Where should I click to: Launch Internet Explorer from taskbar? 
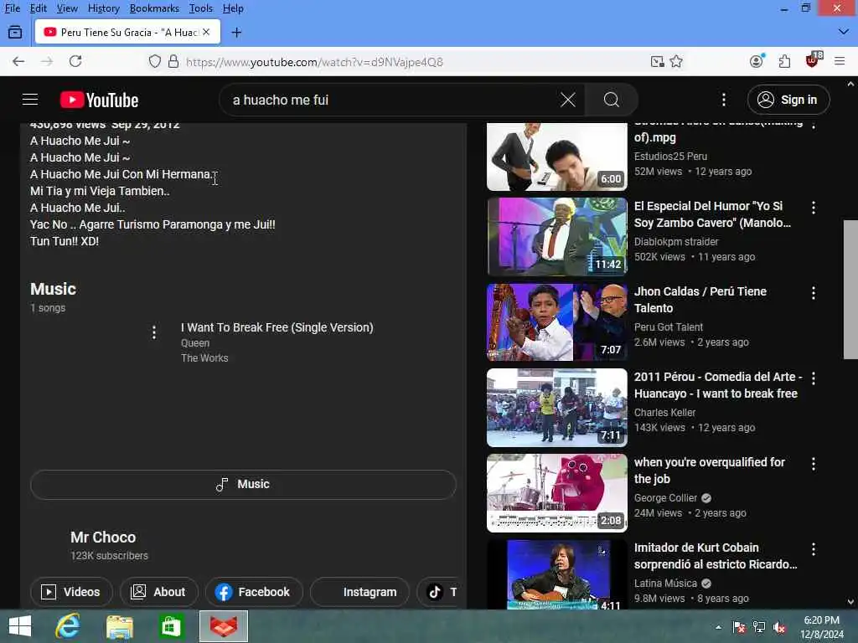tap(68, 626)
